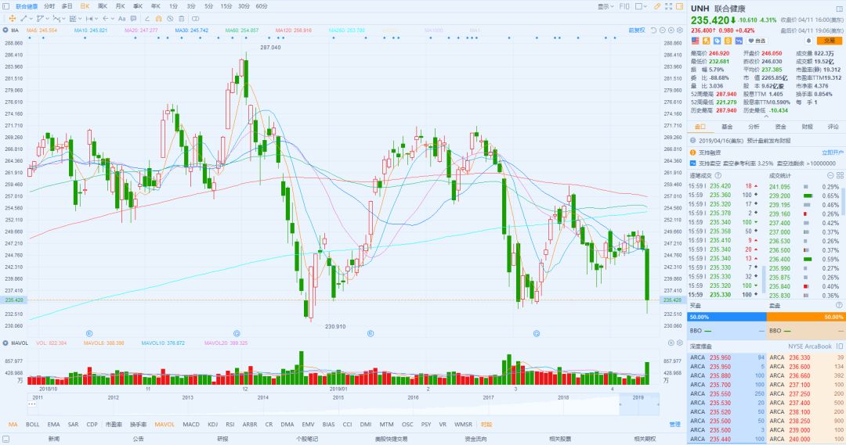Switch to the weekly K chart tab
The width and height of the screenshot is (846, 445).
pos(103,6)
